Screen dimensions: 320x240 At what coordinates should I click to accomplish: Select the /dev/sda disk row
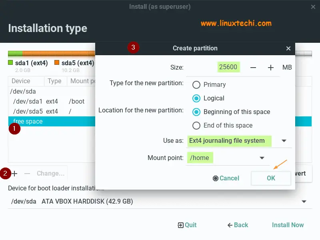pos(52,92)
